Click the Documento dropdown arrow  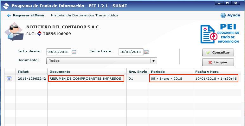point(154,61)
